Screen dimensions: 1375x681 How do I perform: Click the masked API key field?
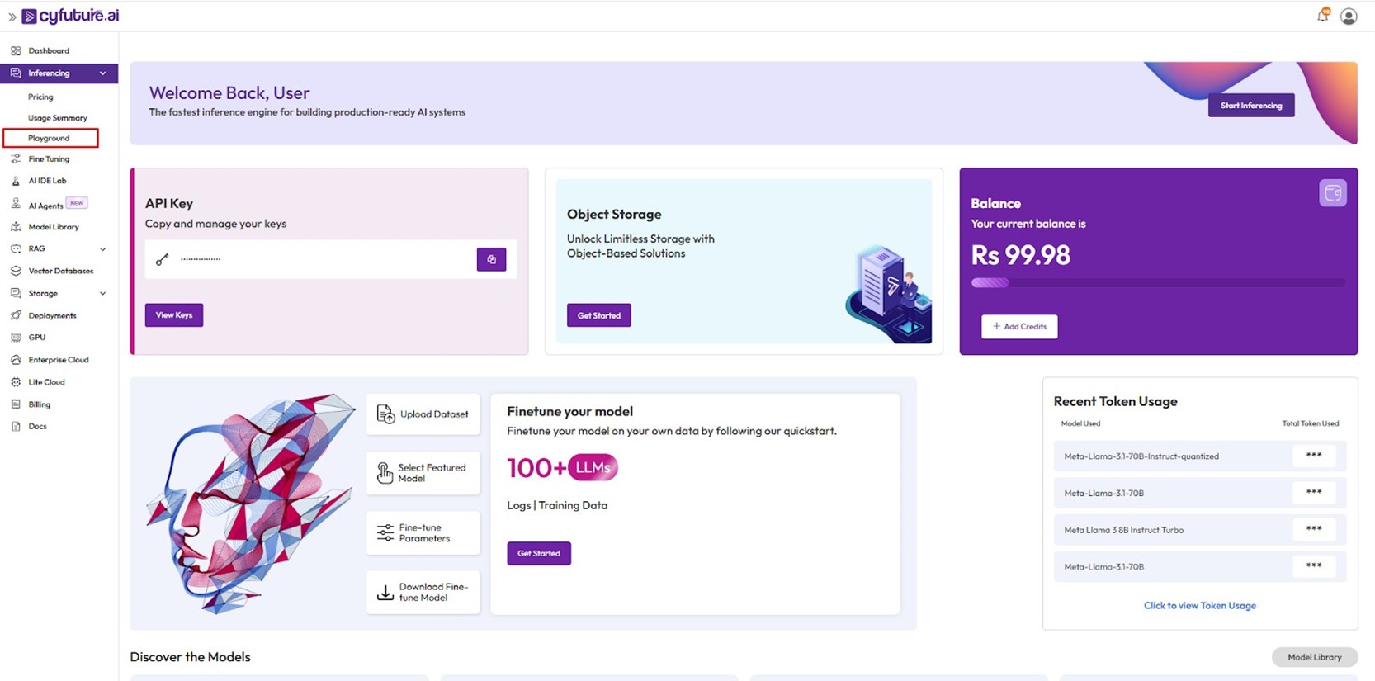[314, 259]
